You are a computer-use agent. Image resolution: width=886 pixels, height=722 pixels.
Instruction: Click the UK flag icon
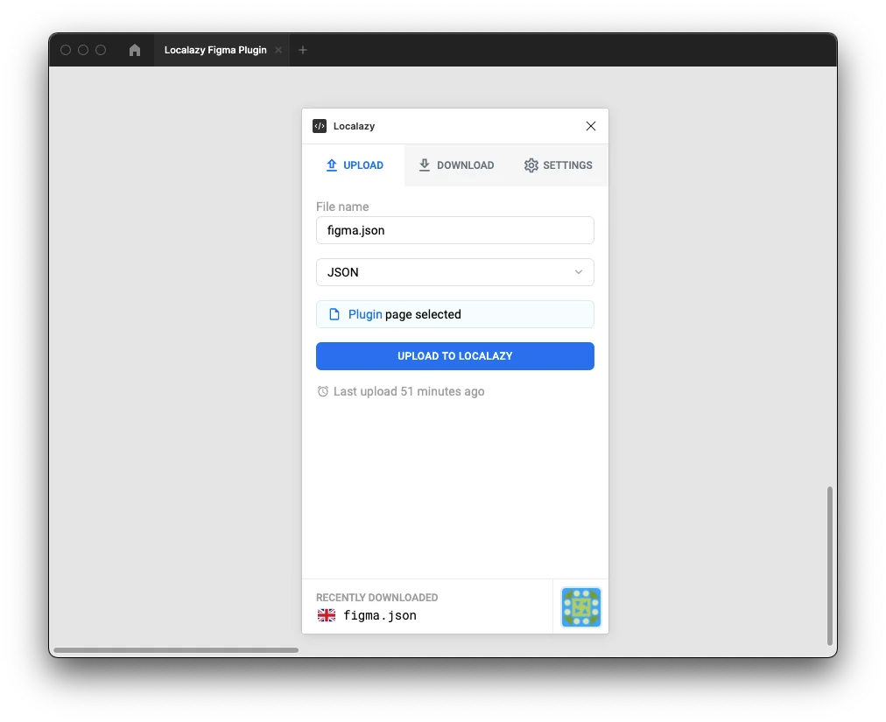tap(327, 615)
